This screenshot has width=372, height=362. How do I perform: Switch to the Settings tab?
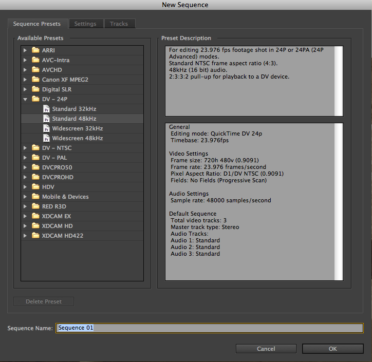point(85,24)
